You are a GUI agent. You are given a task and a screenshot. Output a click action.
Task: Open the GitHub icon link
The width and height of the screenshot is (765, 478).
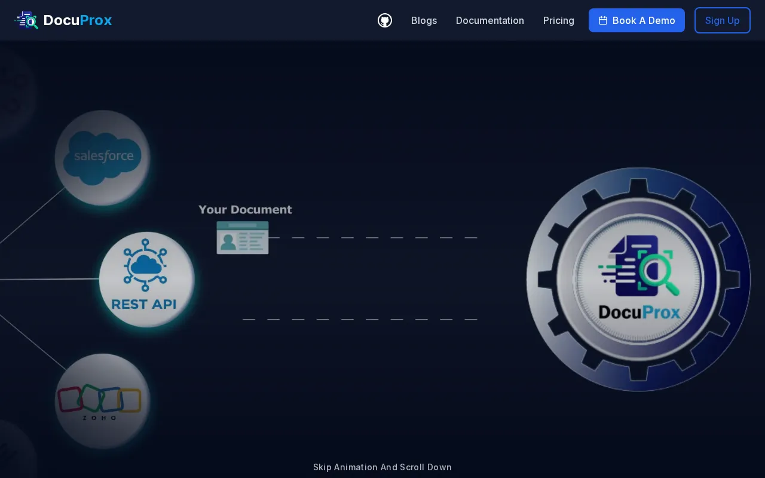[x=385, y=20]
